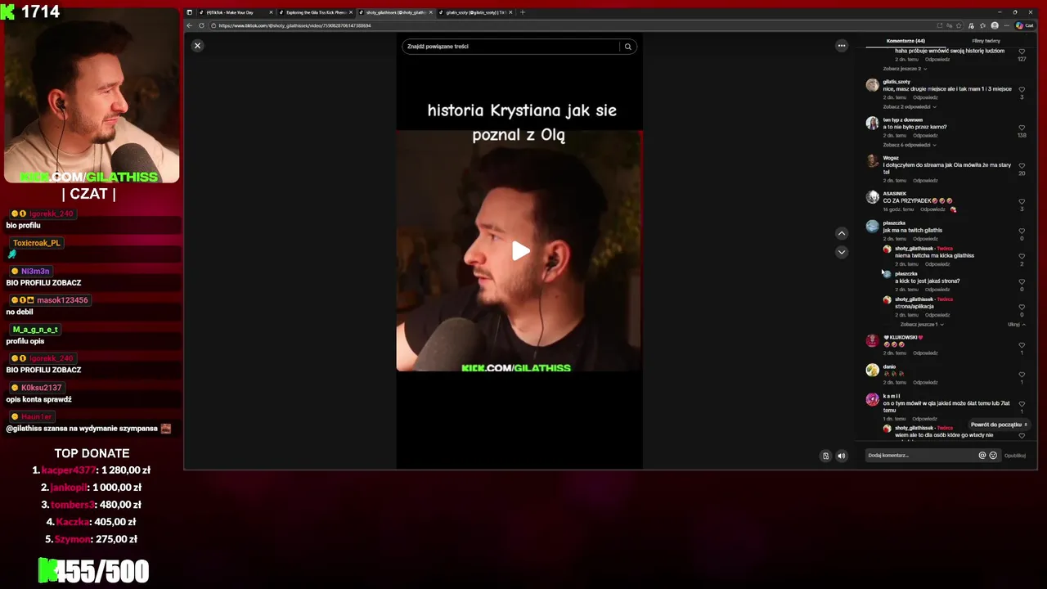Like Wogez's comment
Viewport: 1047px width, 589px height.
[x=1022, y=166]
